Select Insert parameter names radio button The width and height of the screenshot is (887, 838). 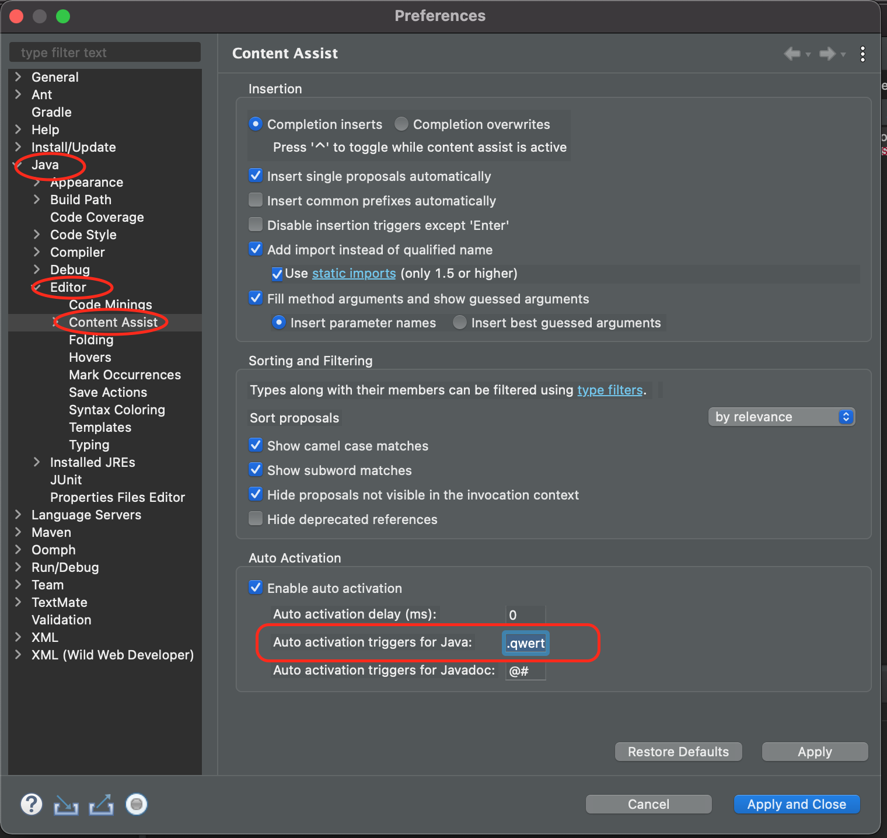click(x=279, y=322)
